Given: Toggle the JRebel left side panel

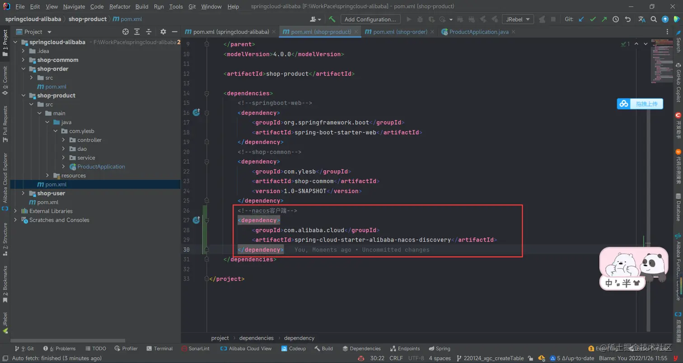Looking at the screenshot, I should coord(5,322).
